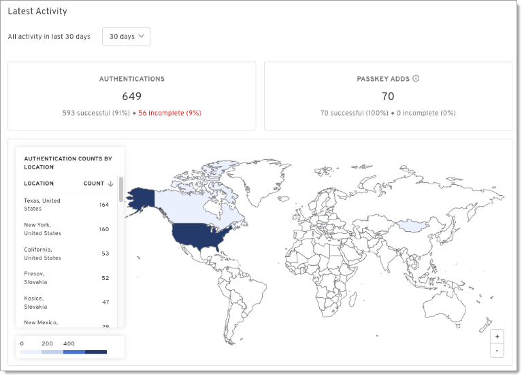The image size is (524, 378).
Task: Click the Location column header
Action: 39,184
